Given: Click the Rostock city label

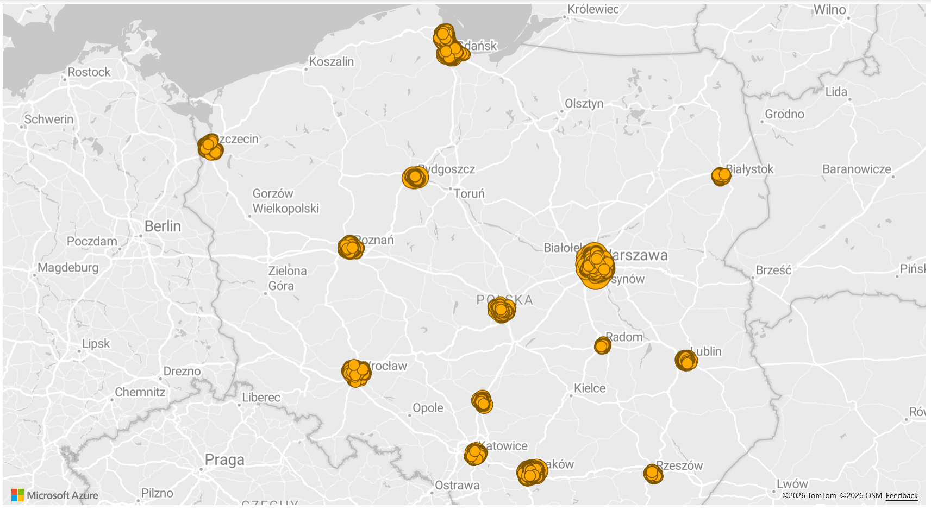Looking at the screenshot, I should (89, 72).
